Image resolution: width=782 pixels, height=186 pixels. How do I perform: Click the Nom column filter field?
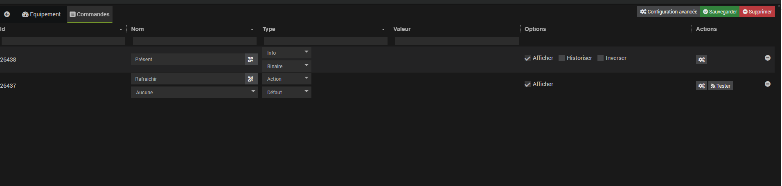[x=195, y=41]
